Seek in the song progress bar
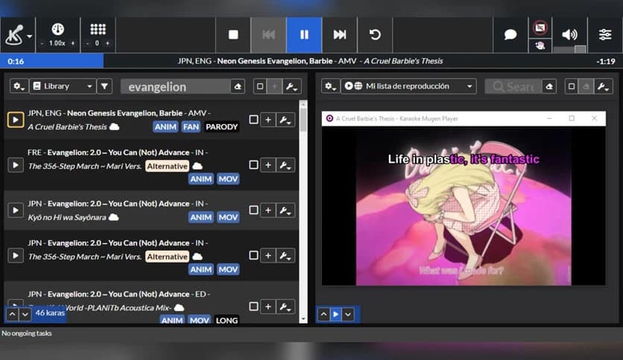The width and height of the screenshot is (623, 360). (x=311, y=61)
